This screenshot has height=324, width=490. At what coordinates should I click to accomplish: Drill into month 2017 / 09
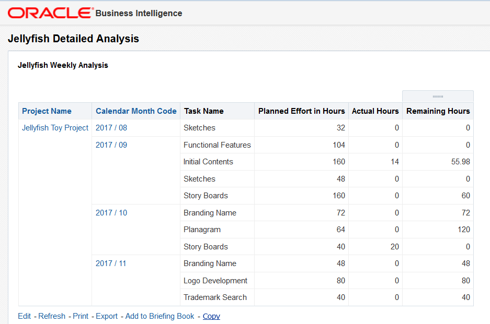[111, 145]
